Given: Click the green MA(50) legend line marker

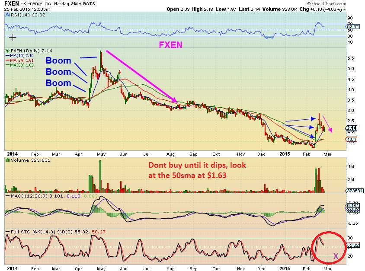Looking at the screenshot, I should (x=7, y=65).
